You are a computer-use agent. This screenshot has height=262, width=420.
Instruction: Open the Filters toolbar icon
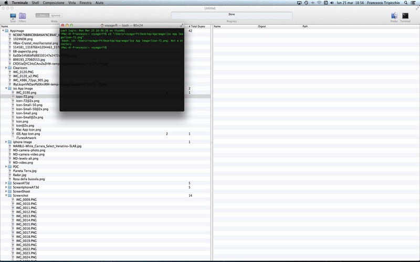pyautogui.click(x=23, y=16)
